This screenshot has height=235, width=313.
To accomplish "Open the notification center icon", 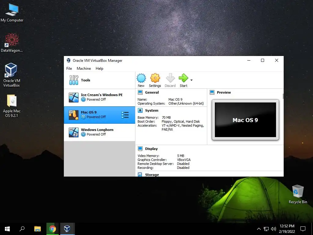I will (303, 229).
